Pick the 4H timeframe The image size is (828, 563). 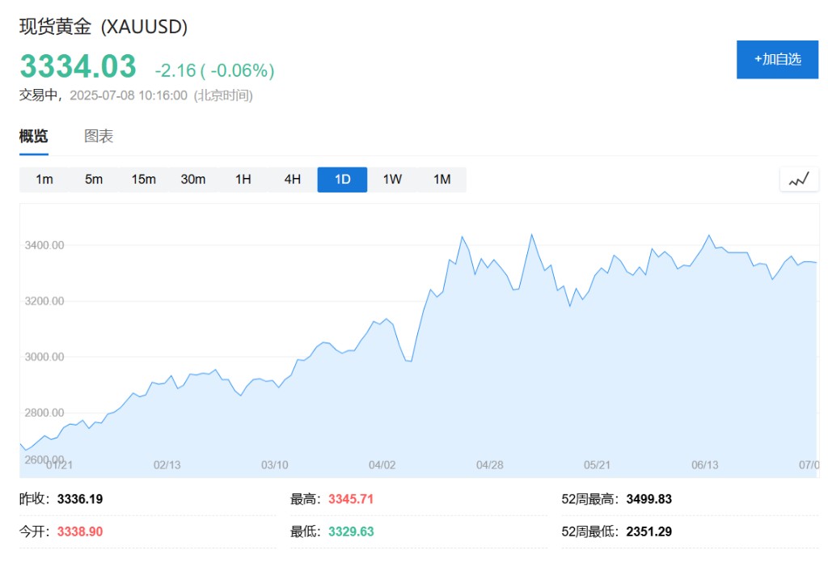point(293,180)
